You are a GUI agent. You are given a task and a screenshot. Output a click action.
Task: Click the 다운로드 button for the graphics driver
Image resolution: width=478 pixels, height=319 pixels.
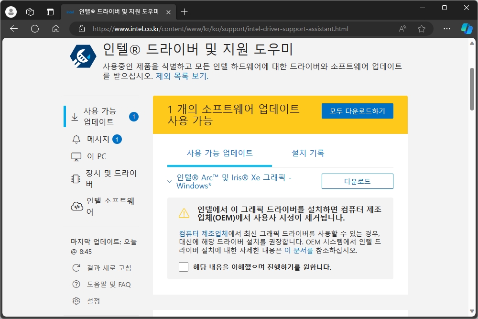(x=357, y=181)
